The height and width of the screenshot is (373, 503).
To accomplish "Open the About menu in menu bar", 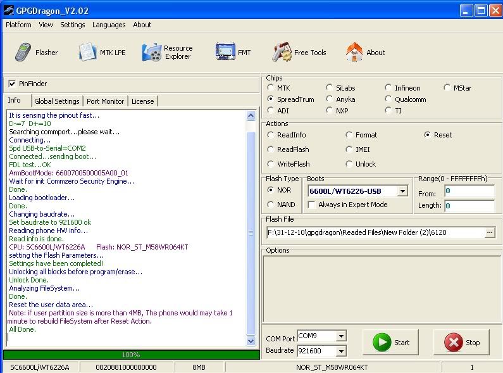I will (142, 25).
